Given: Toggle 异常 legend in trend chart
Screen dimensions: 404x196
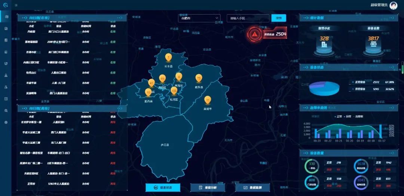Looking at the screenshot, I should coord(347,117).
